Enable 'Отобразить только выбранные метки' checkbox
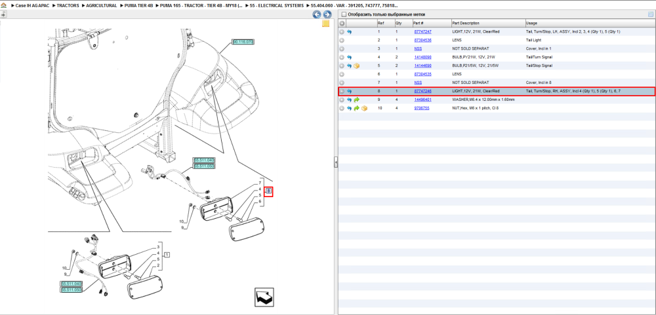This screenshot has height=315, width=656. tap(344, 14)
